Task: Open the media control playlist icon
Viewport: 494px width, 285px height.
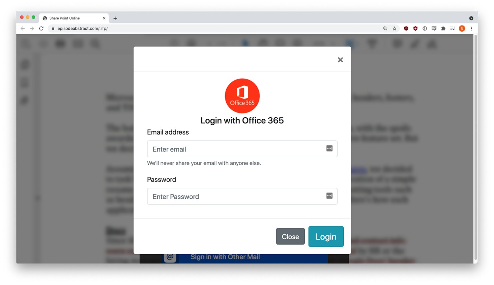Action: 452,29
